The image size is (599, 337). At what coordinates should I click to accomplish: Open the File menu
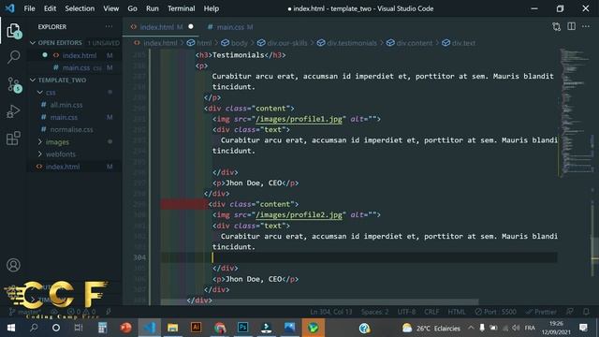(29, 8)
